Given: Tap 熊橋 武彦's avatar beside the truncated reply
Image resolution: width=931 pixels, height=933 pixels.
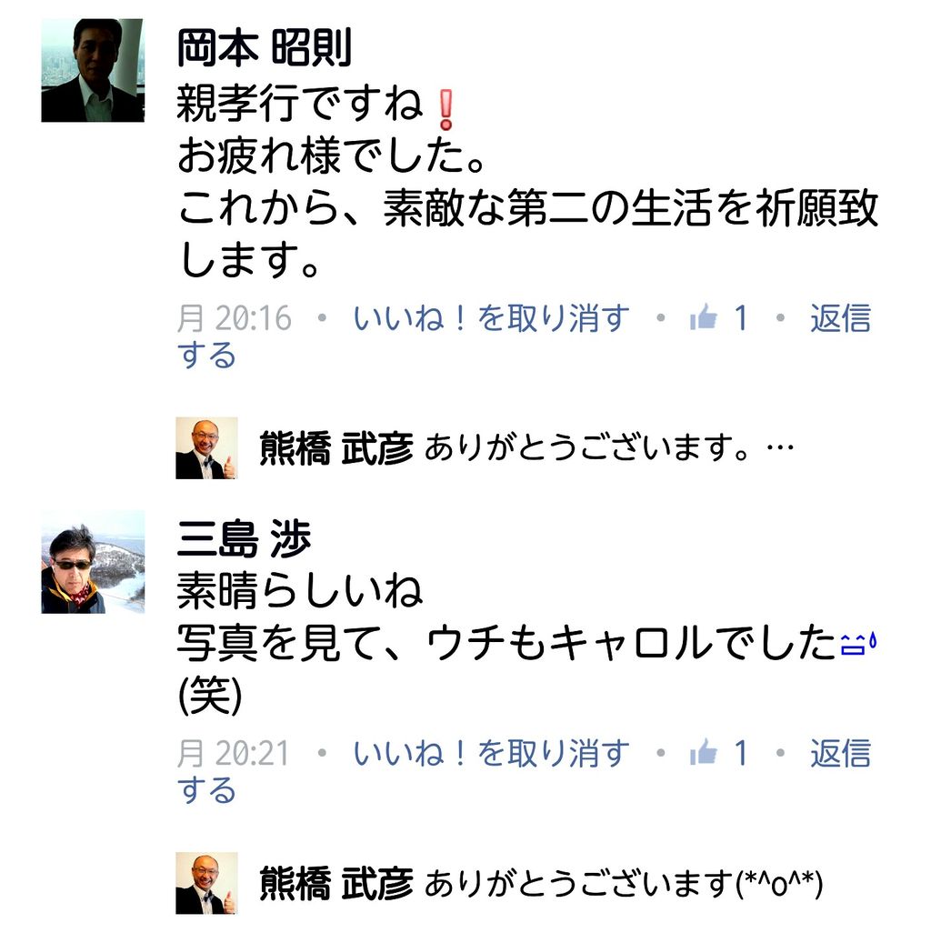Looking at the screenshot, I should [x=206, y=448].
